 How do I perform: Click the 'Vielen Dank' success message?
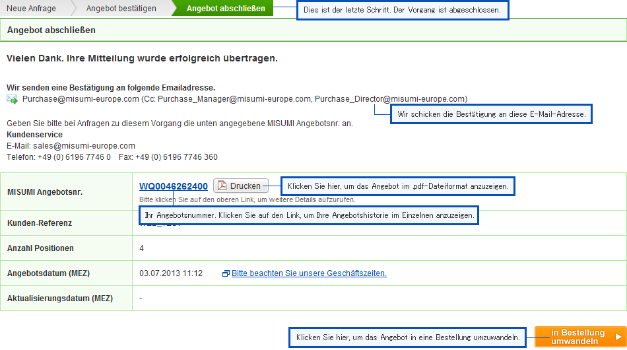pyautogui.click(x=142, y=58)
